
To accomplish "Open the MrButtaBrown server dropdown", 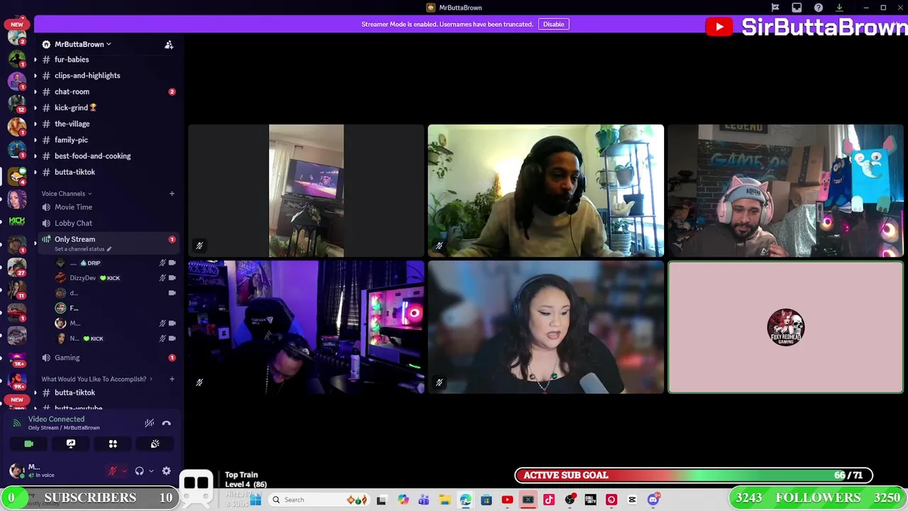I will tap(83, 44).
